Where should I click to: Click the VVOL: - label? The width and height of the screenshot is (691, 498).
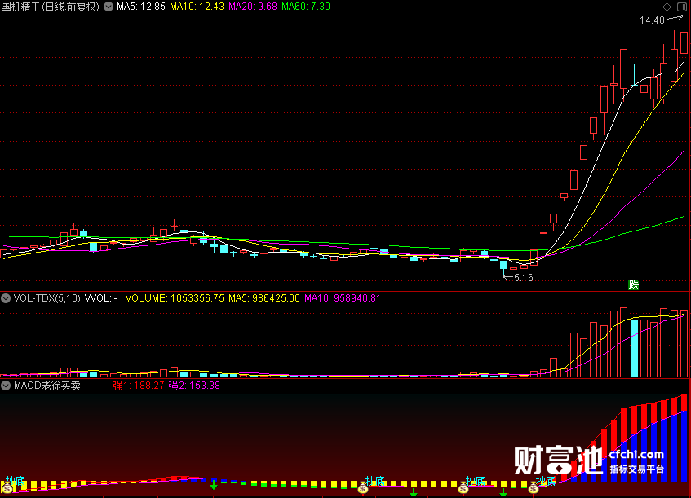click(101, 298)
